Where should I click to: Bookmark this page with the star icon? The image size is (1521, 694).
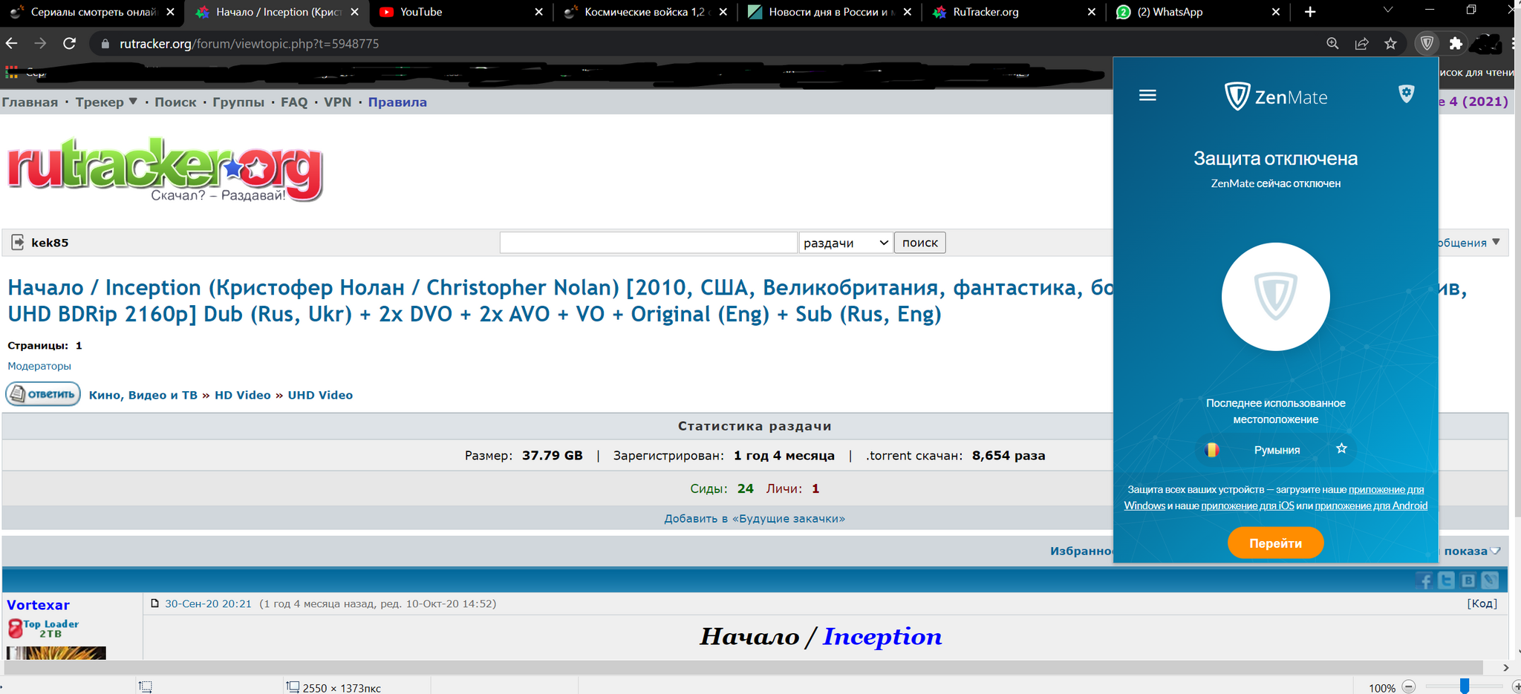tap(1390, 44)
